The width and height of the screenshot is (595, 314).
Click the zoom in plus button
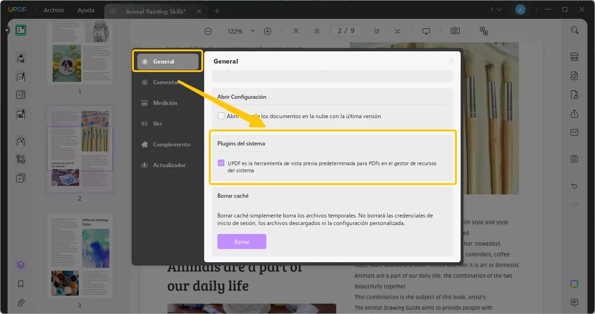click(x=267, y=31)
